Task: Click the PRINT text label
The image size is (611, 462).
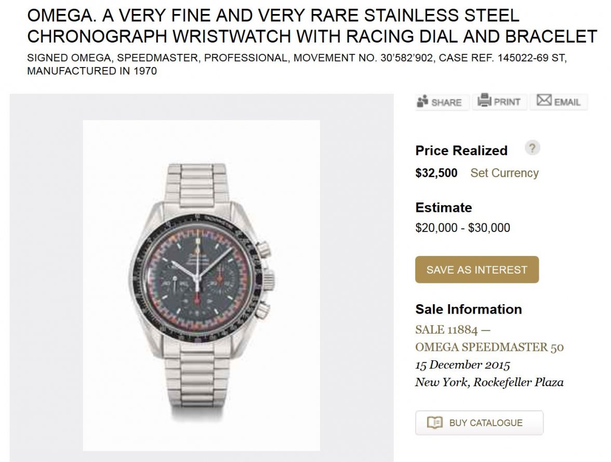Action: point(507,102)
